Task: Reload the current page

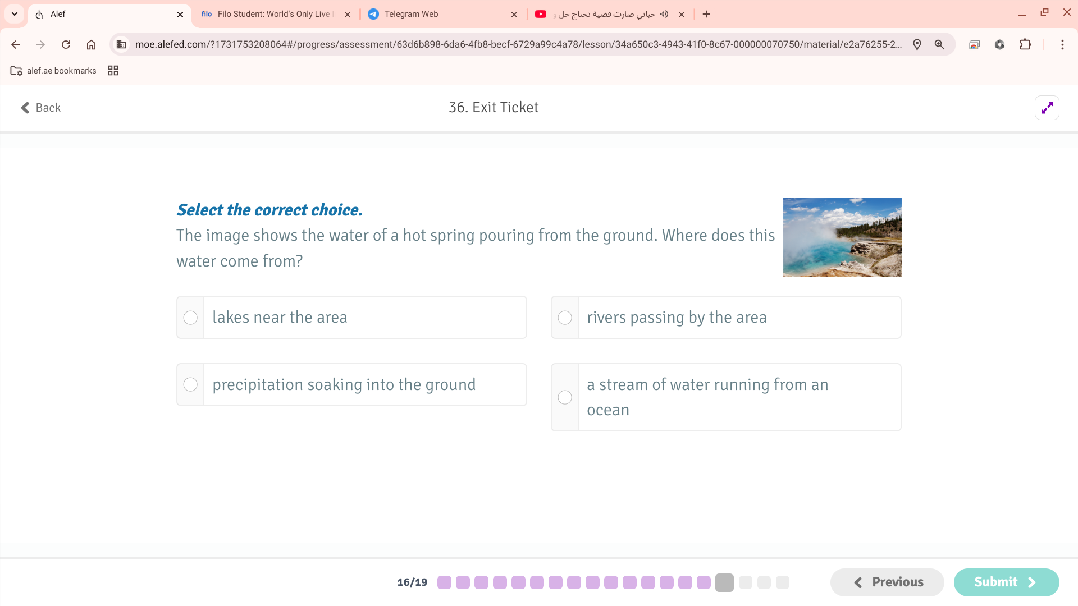Action: pos(66,44)
